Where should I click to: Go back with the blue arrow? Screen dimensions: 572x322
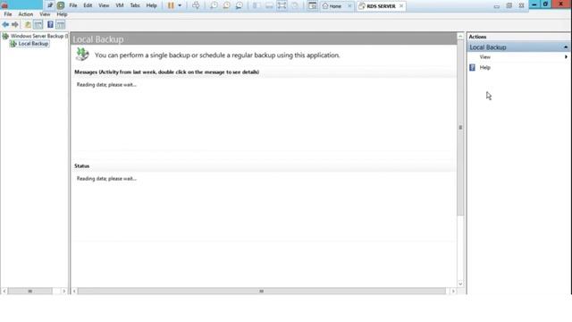coord(5,24)
